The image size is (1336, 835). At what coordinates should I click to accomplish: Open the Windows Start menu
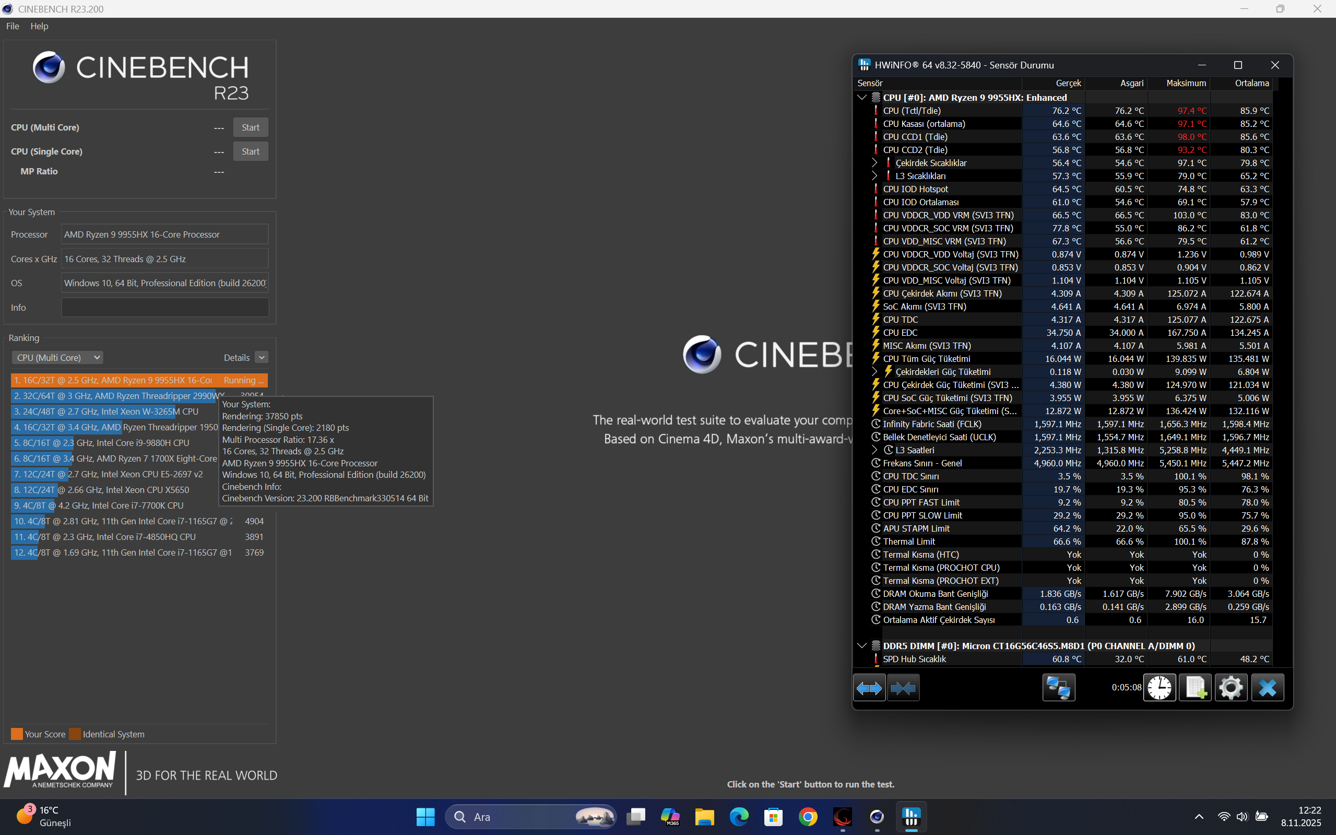click(x=425, y=817)
